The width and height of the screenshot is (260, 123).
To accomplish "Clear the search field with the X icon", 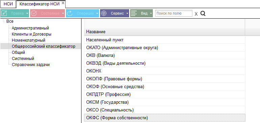I will [x=196, y=14].
